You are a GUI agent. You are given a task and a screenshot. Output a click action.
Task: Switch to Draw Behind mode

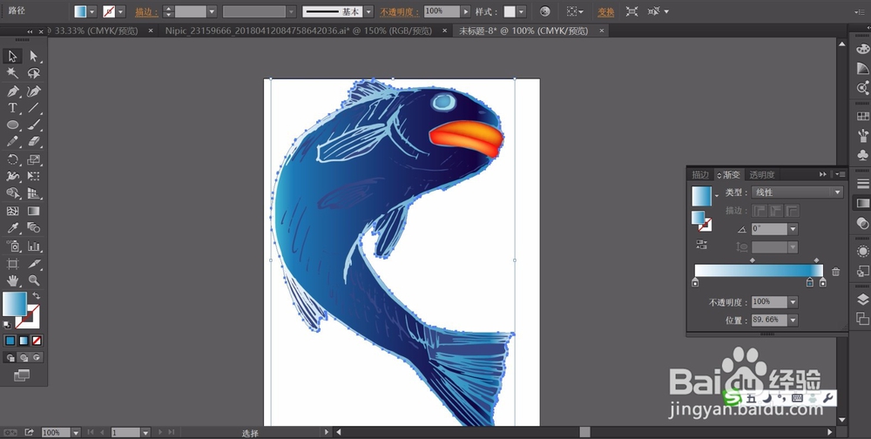(x=24, y=358)
